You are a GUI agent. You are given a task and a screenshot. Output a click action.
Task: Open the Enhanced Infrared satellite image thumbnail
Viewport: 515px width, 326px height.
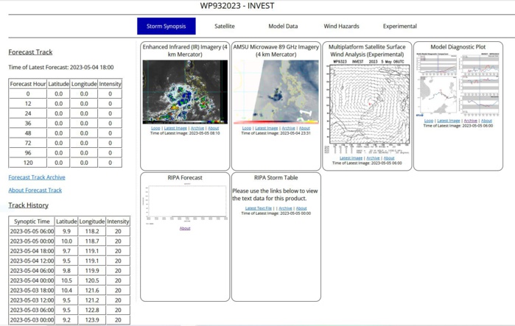tap(185, 91)
